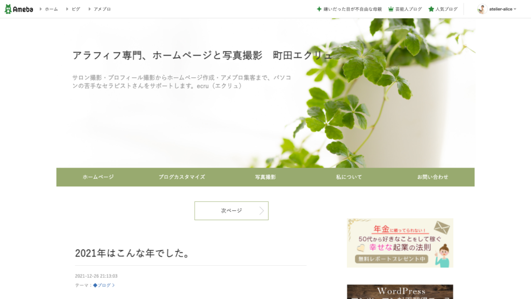Click the crown icon for 芸能人ブログ

(x=391, y=9)
